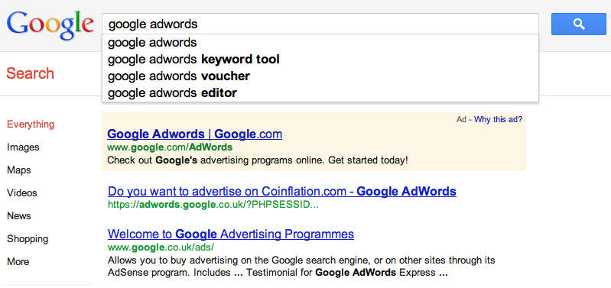Switch to the Images search category

click(x=23, y=147)
